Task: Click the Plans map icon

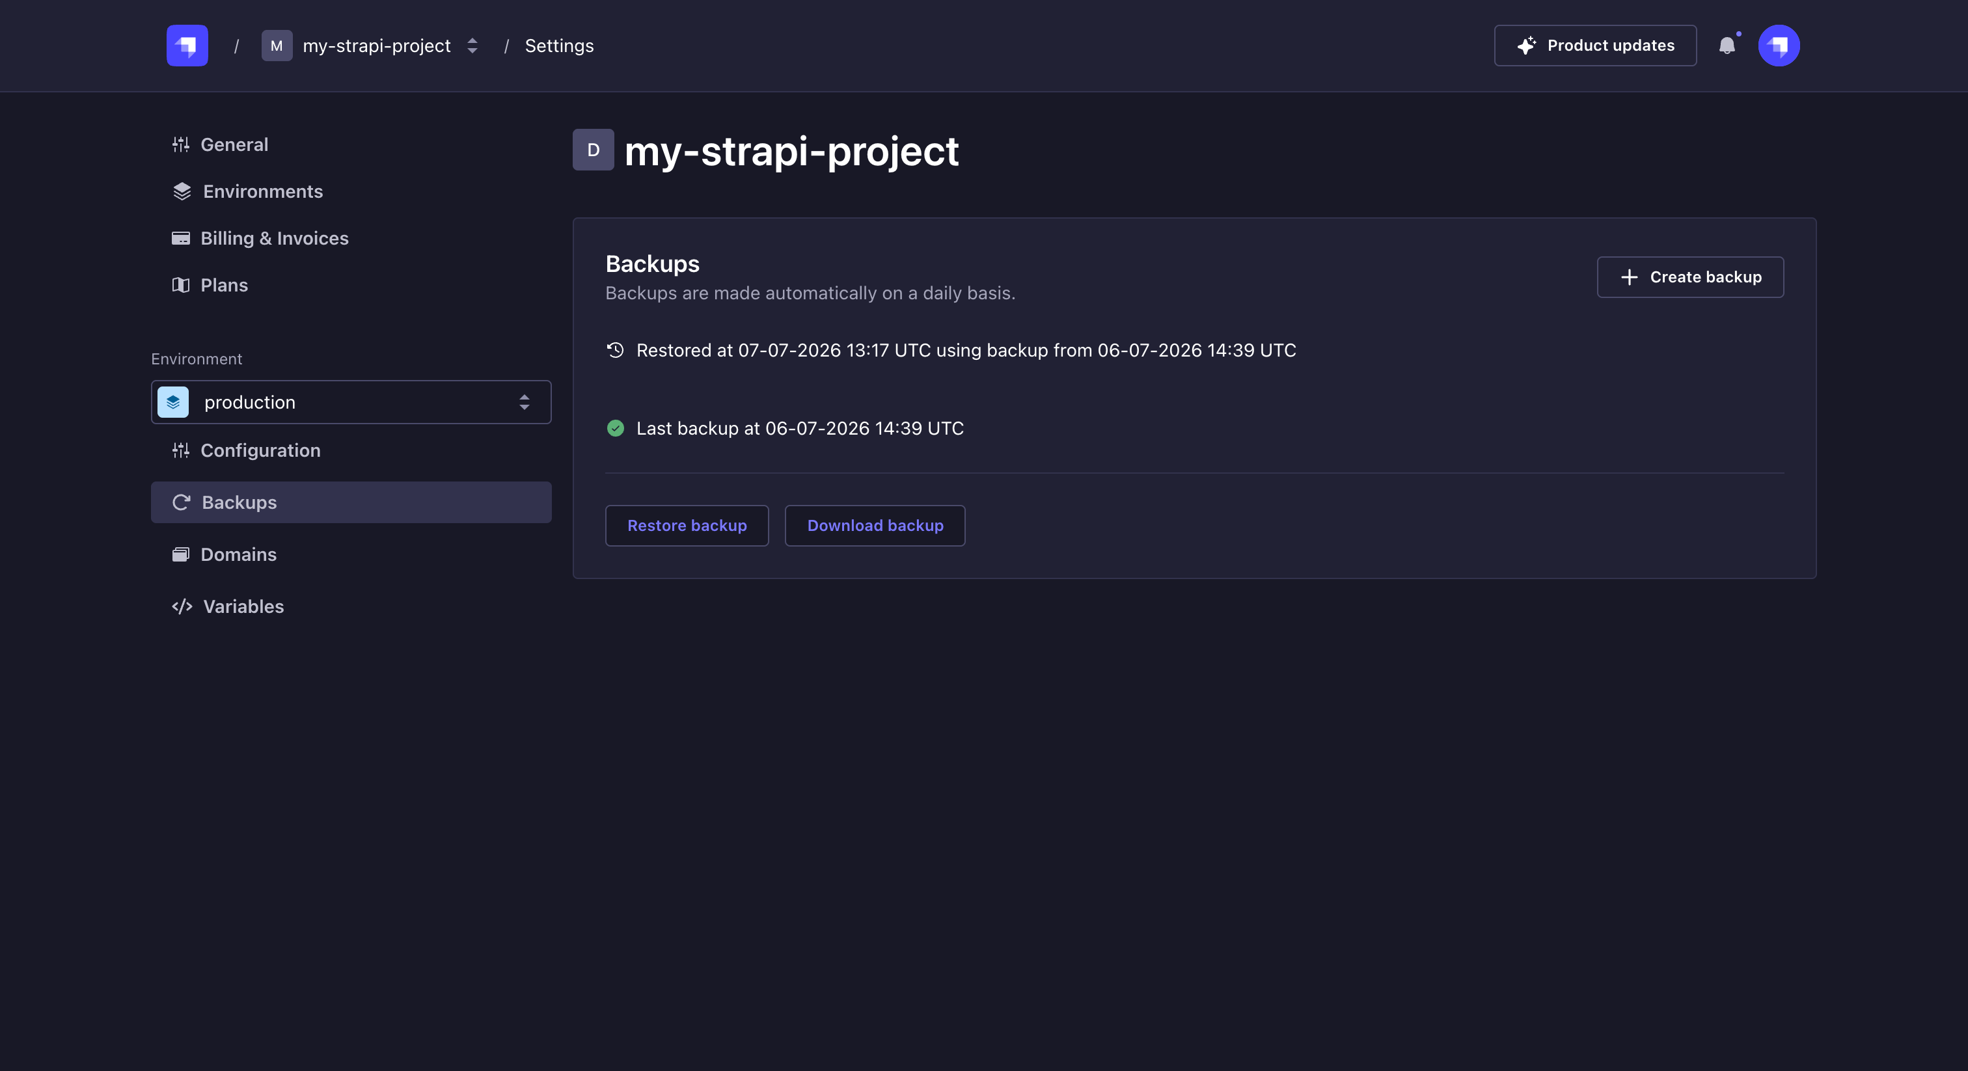Action: pos(181,285)
